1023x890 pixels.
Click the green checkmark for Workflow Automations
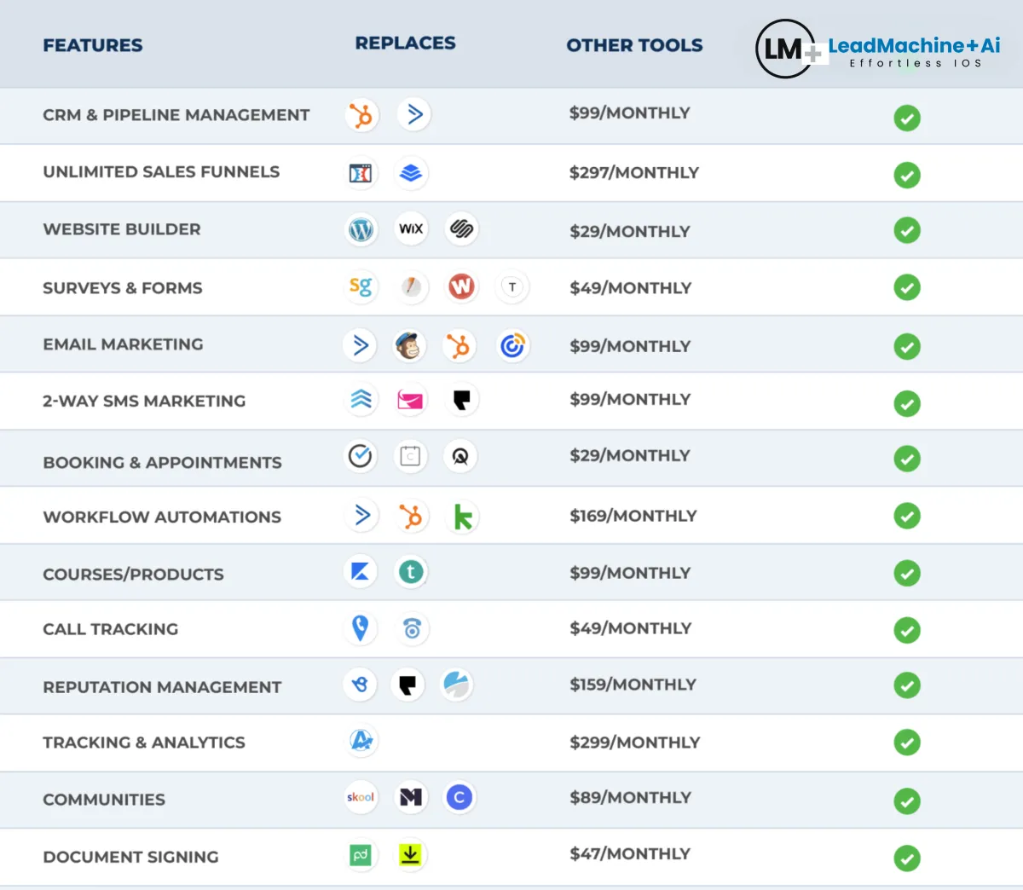907,516
